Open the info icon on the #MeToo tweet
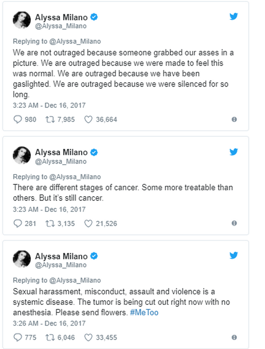 point(234,337)
